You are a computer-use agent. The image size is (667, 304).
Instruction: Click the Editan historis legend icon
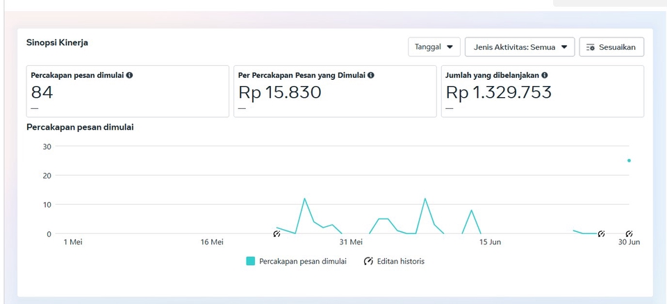[368, 262]
